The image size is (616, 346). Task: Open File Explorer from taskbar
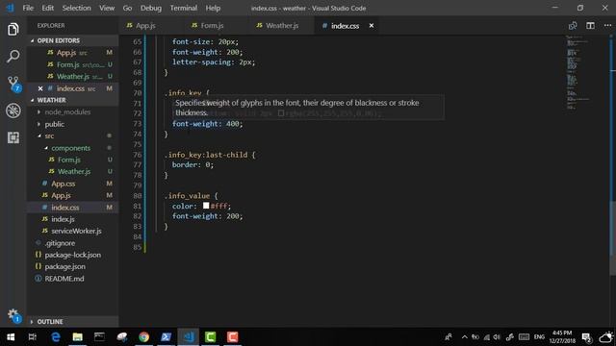click(77, 337)
